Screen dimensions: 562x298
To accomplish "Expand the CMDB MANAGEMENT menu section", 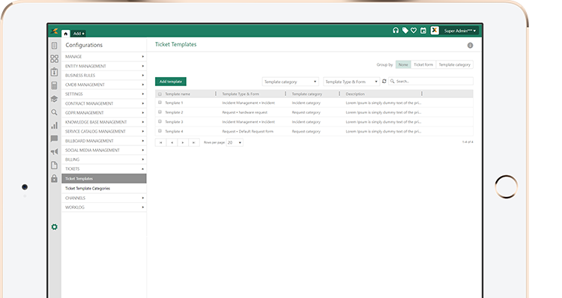I will [x=104, y=85].
